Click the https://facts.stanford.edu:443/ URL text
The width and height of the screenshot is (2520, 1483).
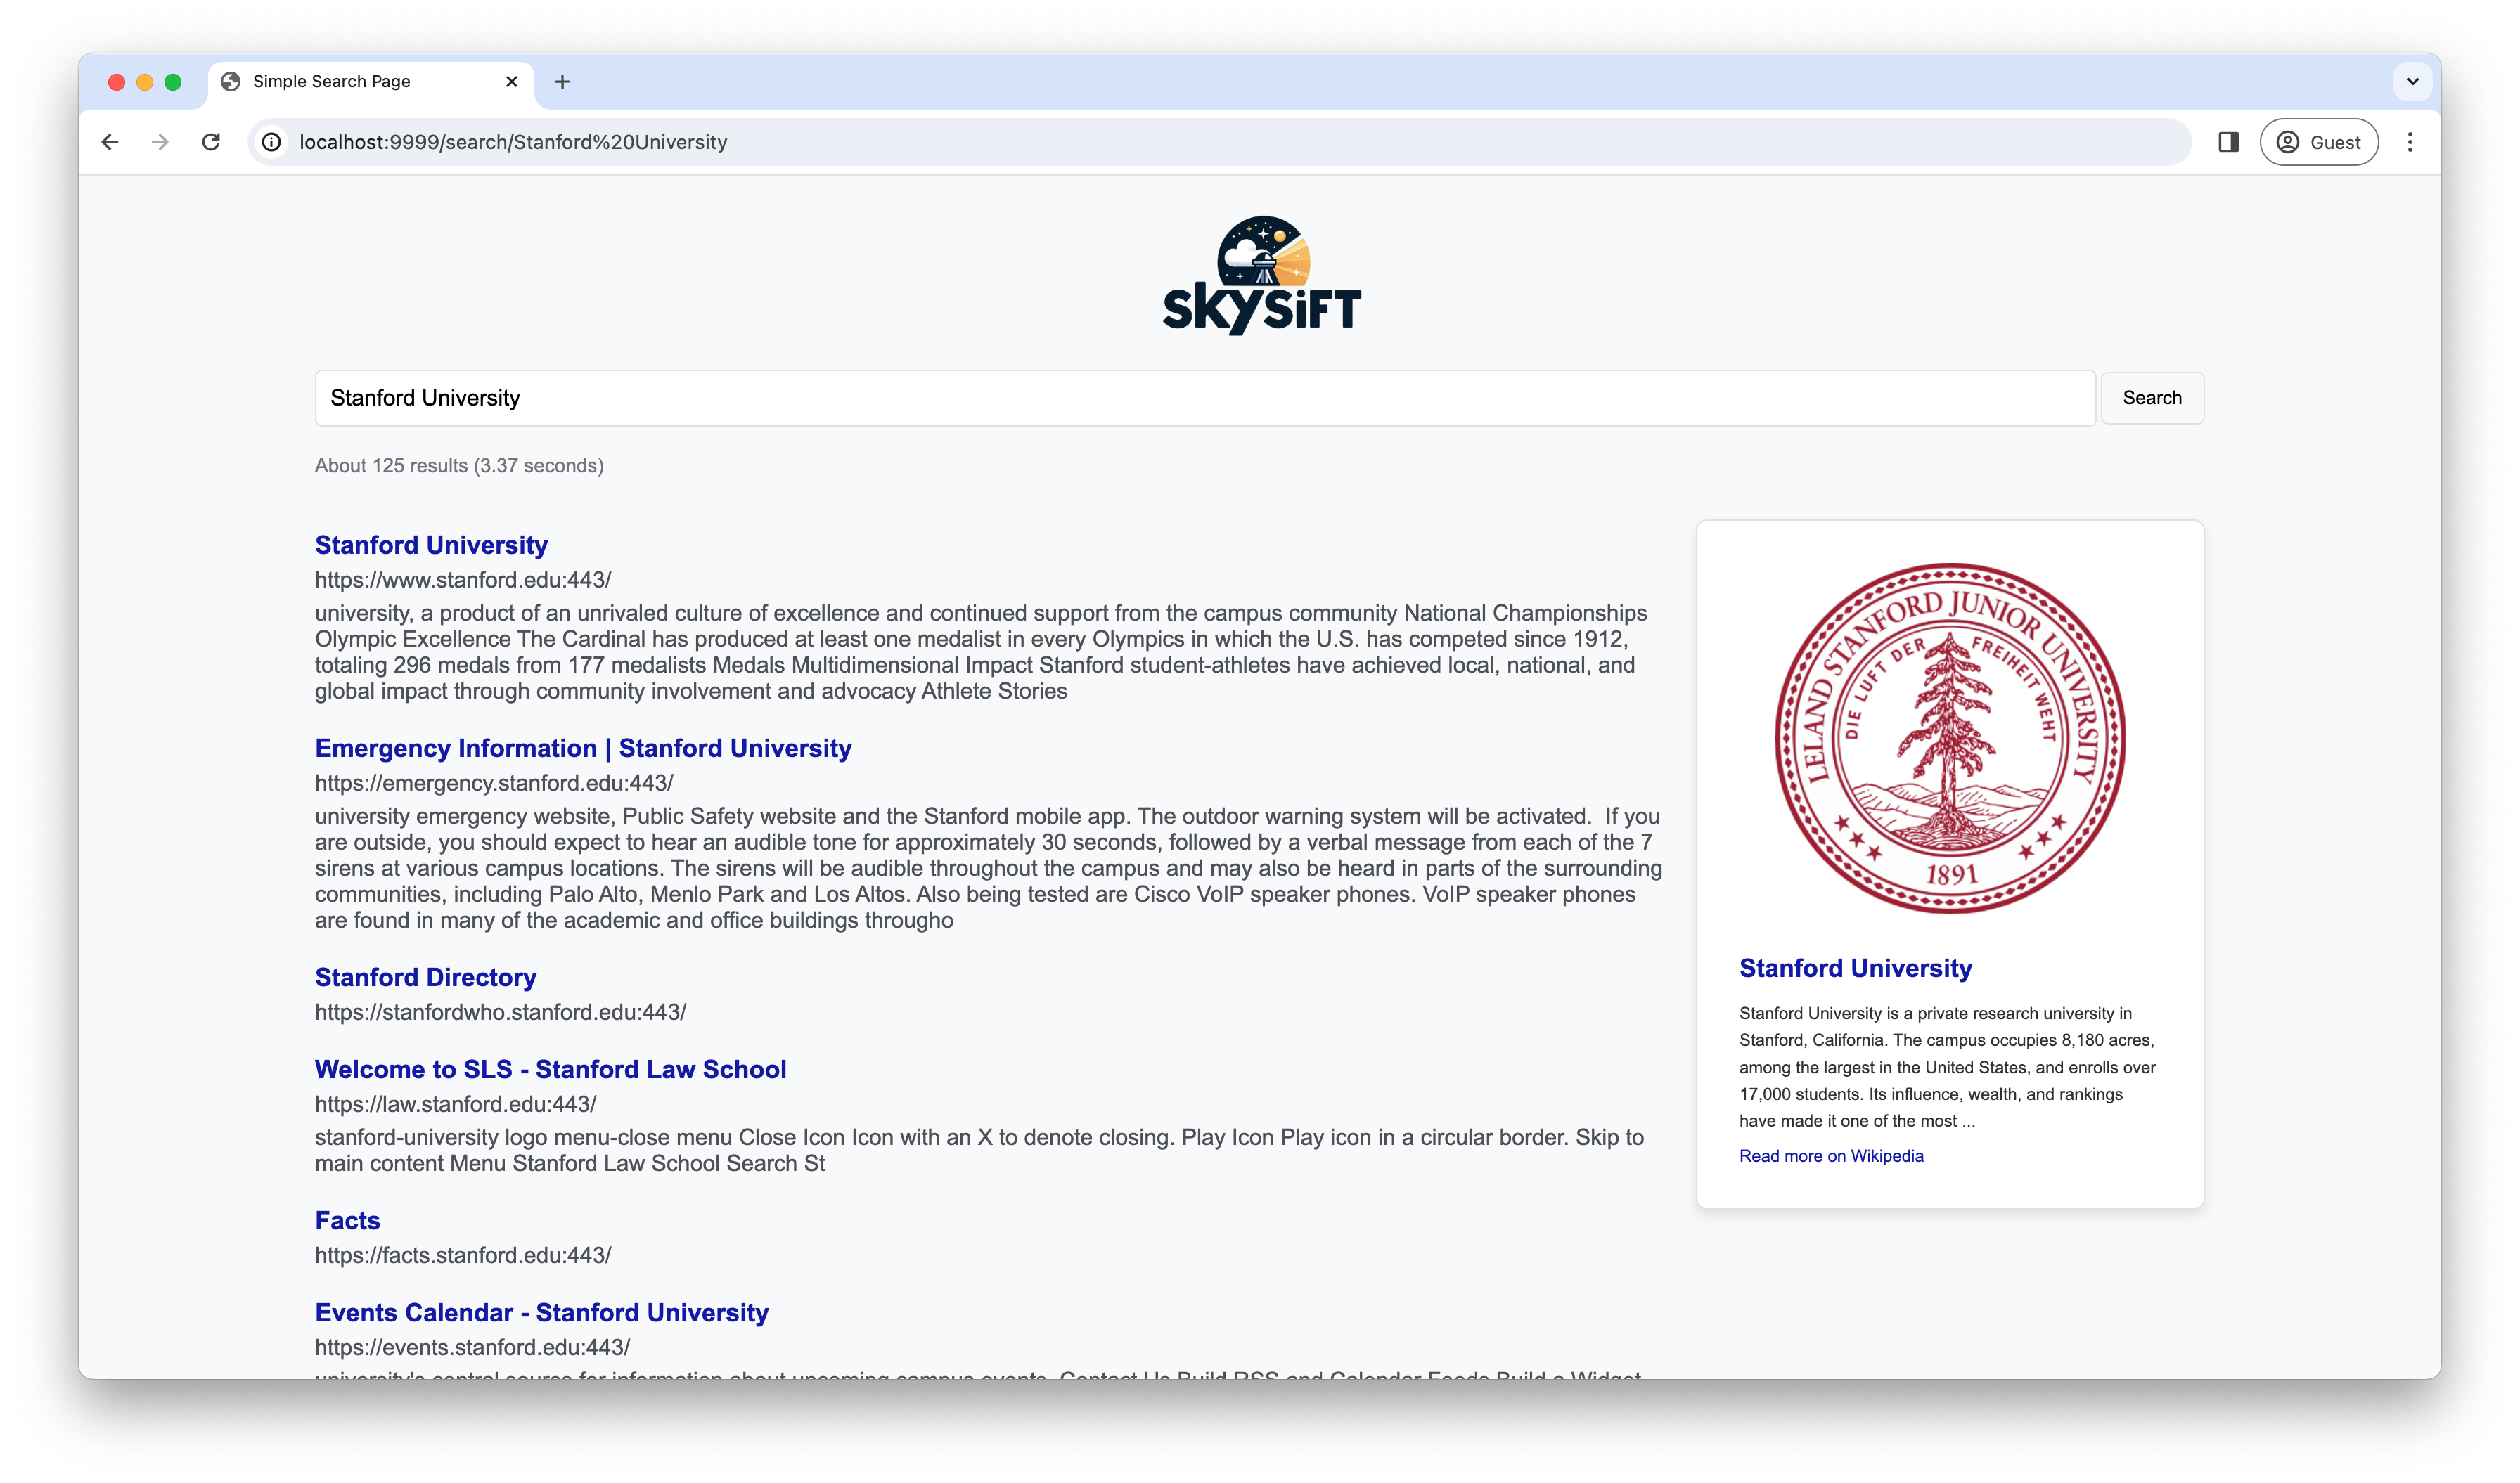tap(463, 1255)
